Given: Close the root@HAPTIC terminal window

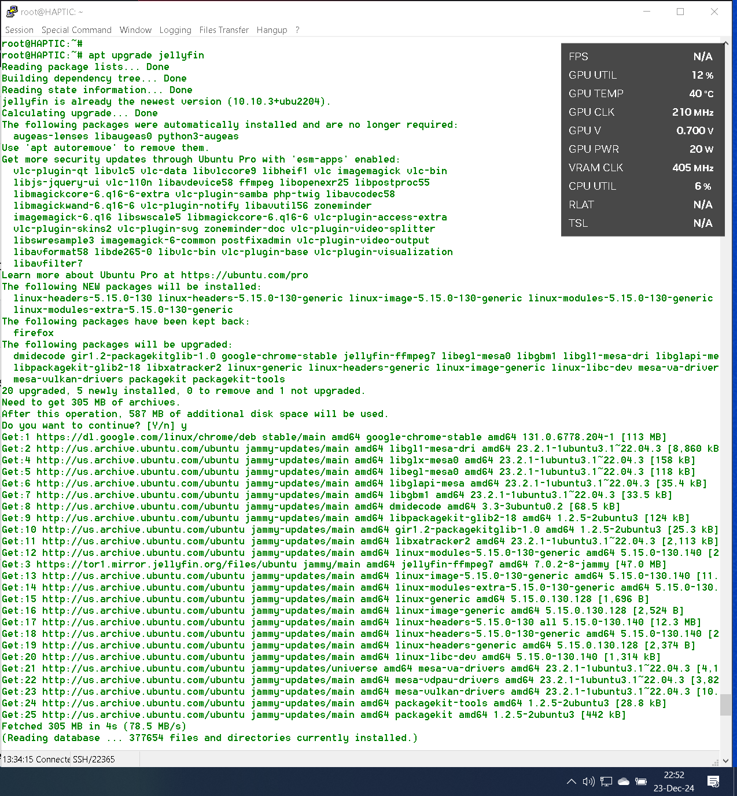Looking at the screenshot, I should point(714,12).
